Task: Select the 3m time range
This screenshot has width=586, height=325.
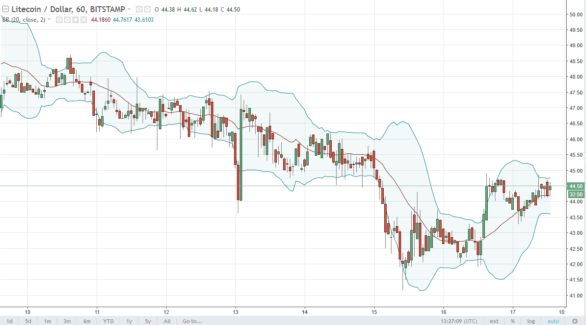Action: (67, 321)
